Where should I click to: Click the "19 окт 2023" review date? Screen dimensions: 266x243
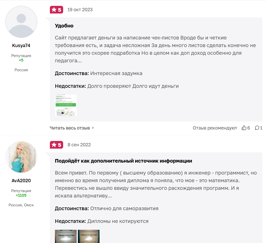tap(80, 10)
